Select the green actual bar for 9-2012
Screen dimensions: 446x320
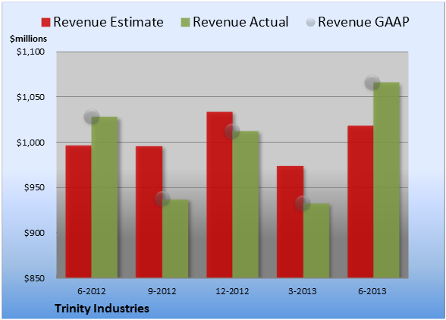pyautogui.click(x=175, y=239)
